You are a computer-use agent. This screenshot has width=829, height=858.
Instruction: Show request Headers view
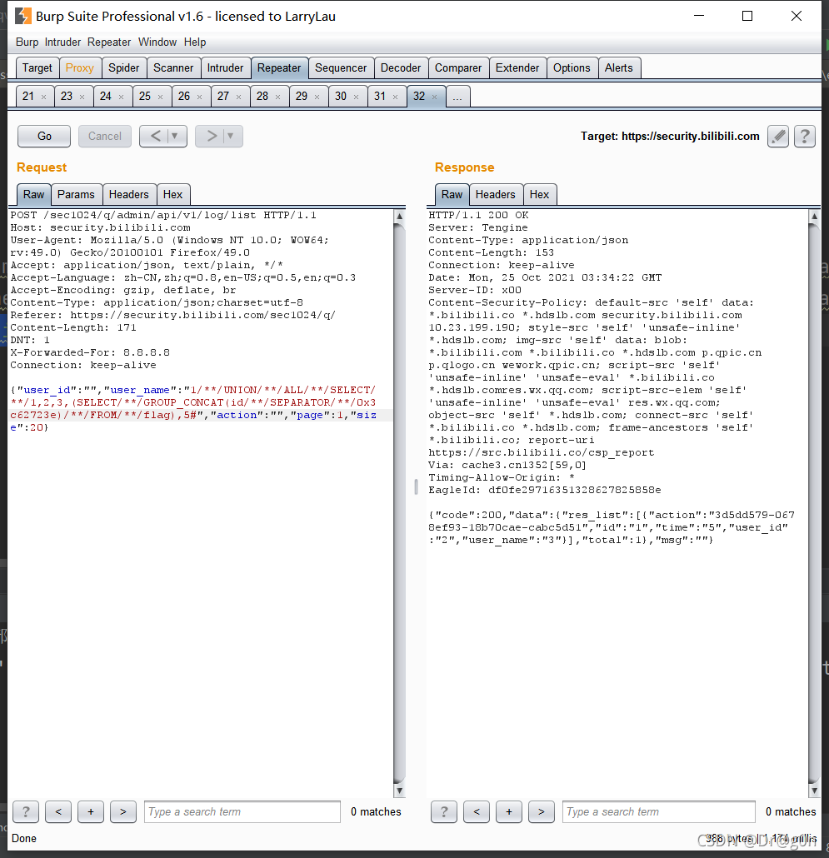point(128,194)
